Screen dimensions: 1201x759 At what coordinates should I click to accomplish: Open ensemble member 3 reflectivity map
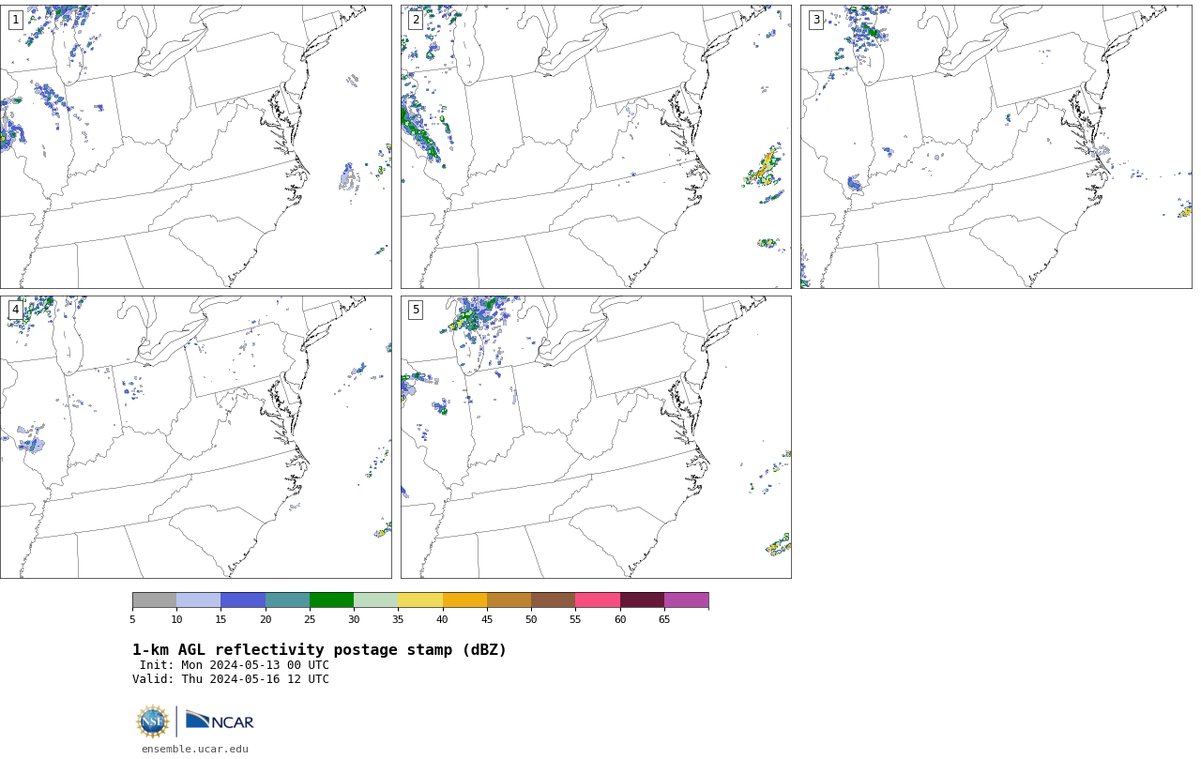tap(996, 146)
